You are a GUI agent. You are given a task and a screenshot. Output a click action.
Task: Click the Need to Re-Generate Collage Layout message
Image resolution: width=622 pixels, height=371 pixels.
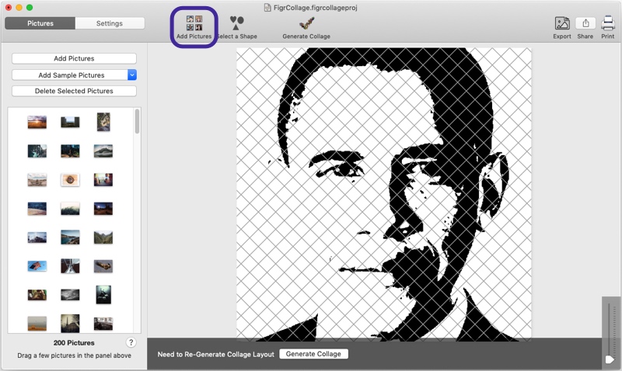(216, 355)
